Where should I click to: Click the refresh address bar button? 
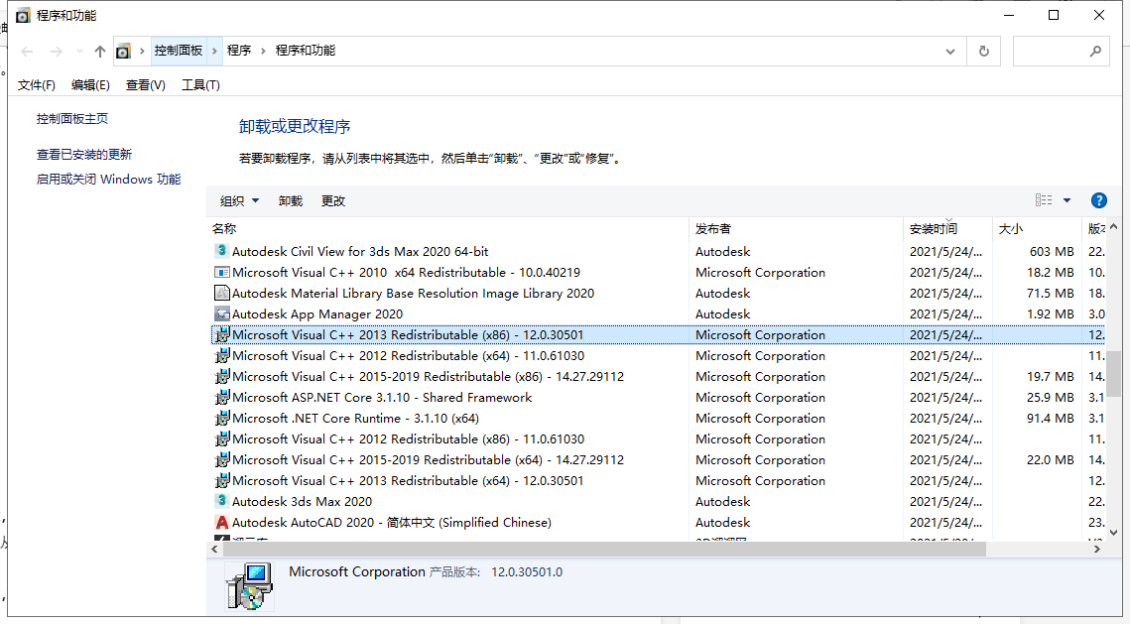(x=984, y=52)
